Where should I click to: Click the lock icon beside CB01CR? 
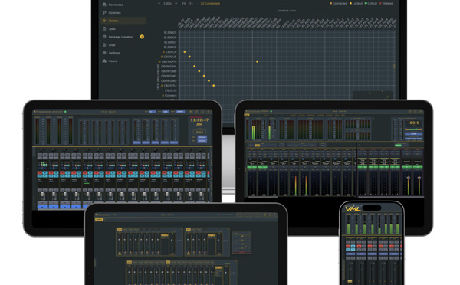pyautogui.click(x=164, y=52)
